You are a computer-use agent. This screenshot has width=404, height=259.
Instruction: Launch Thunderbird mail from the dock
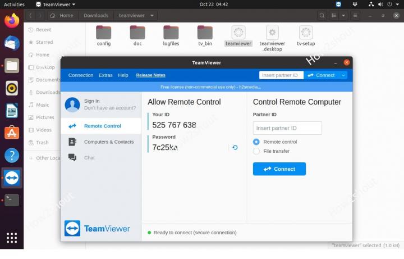coord(12,43)
